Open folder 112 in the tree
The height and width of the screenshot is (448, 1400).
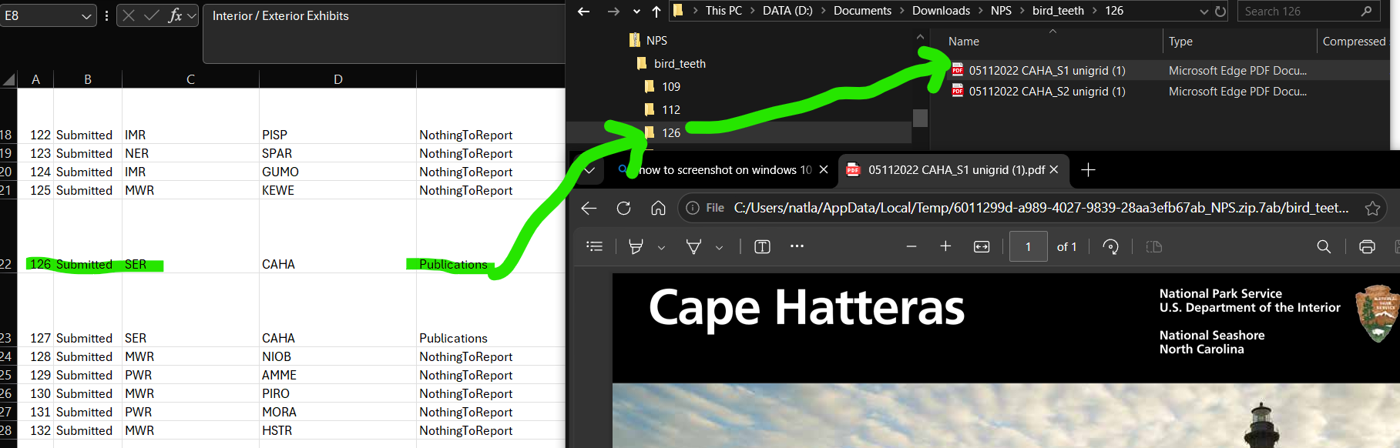pyautogui.click(x=671, y=109)
